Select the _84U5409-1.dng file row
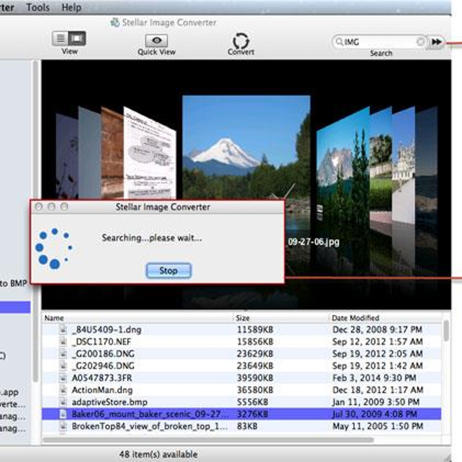The image size is (462, 462). [x=242, y=329]
